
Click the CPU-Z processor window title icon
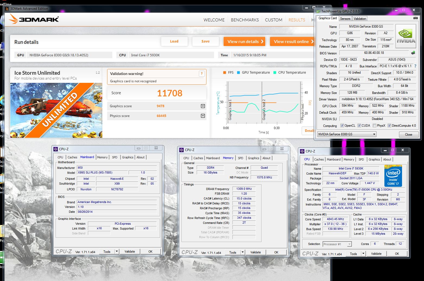[x=302, y=151]
